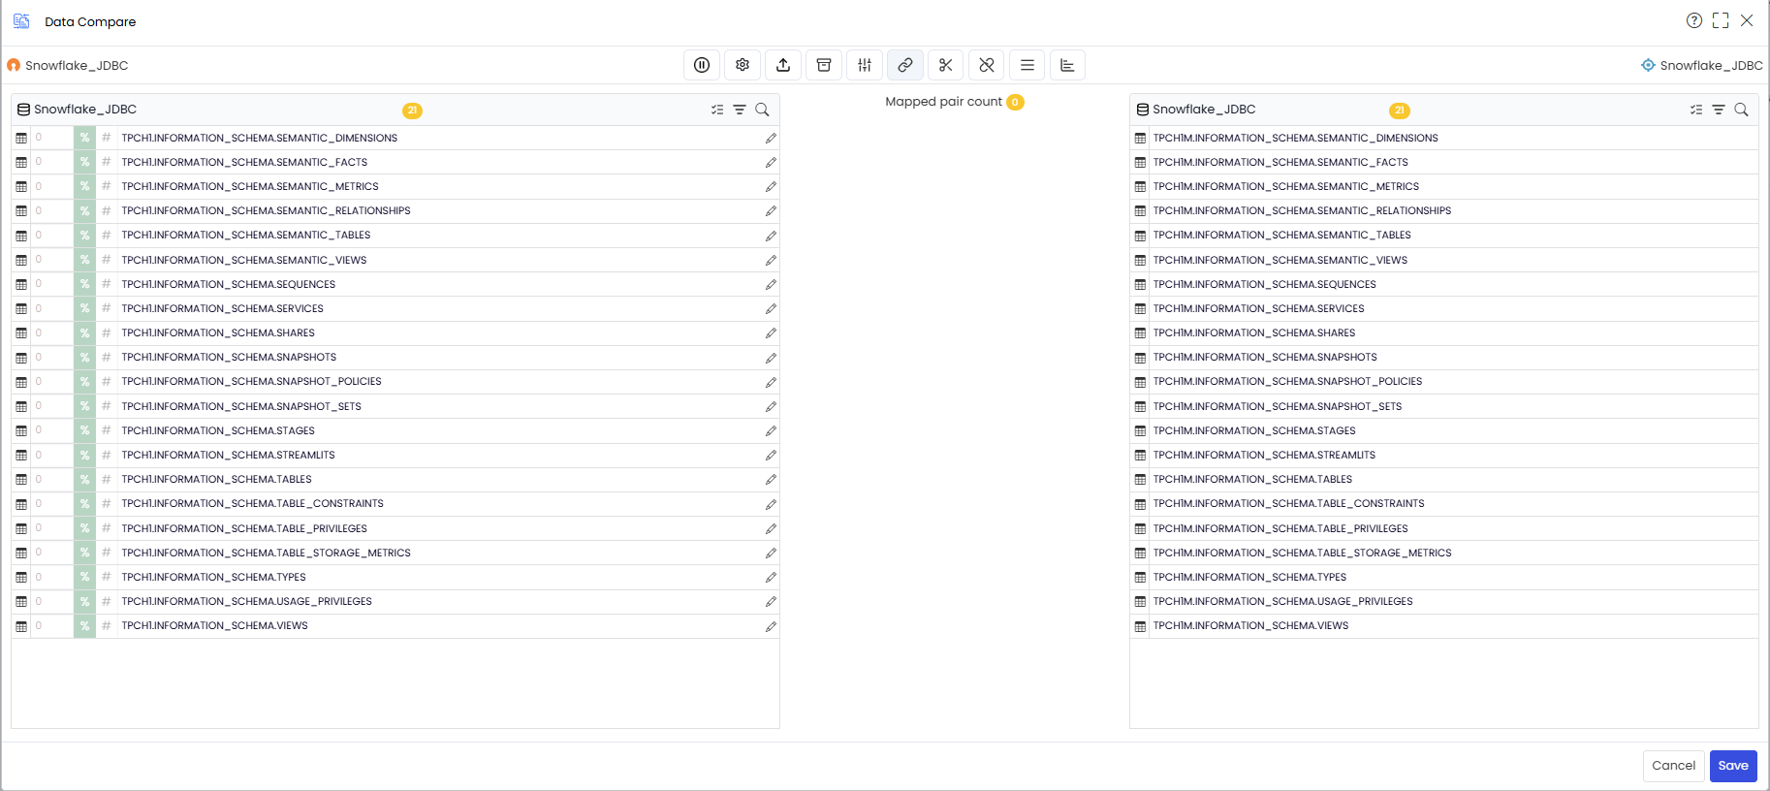
Task: Select TPCH1M.INFORMATION_SCHEMA.STREAMLITS table
Action: [x=1264, y=455]
